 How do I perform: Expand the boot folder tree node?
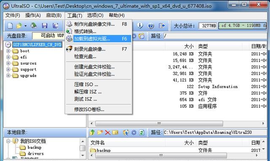pos(8,51)
